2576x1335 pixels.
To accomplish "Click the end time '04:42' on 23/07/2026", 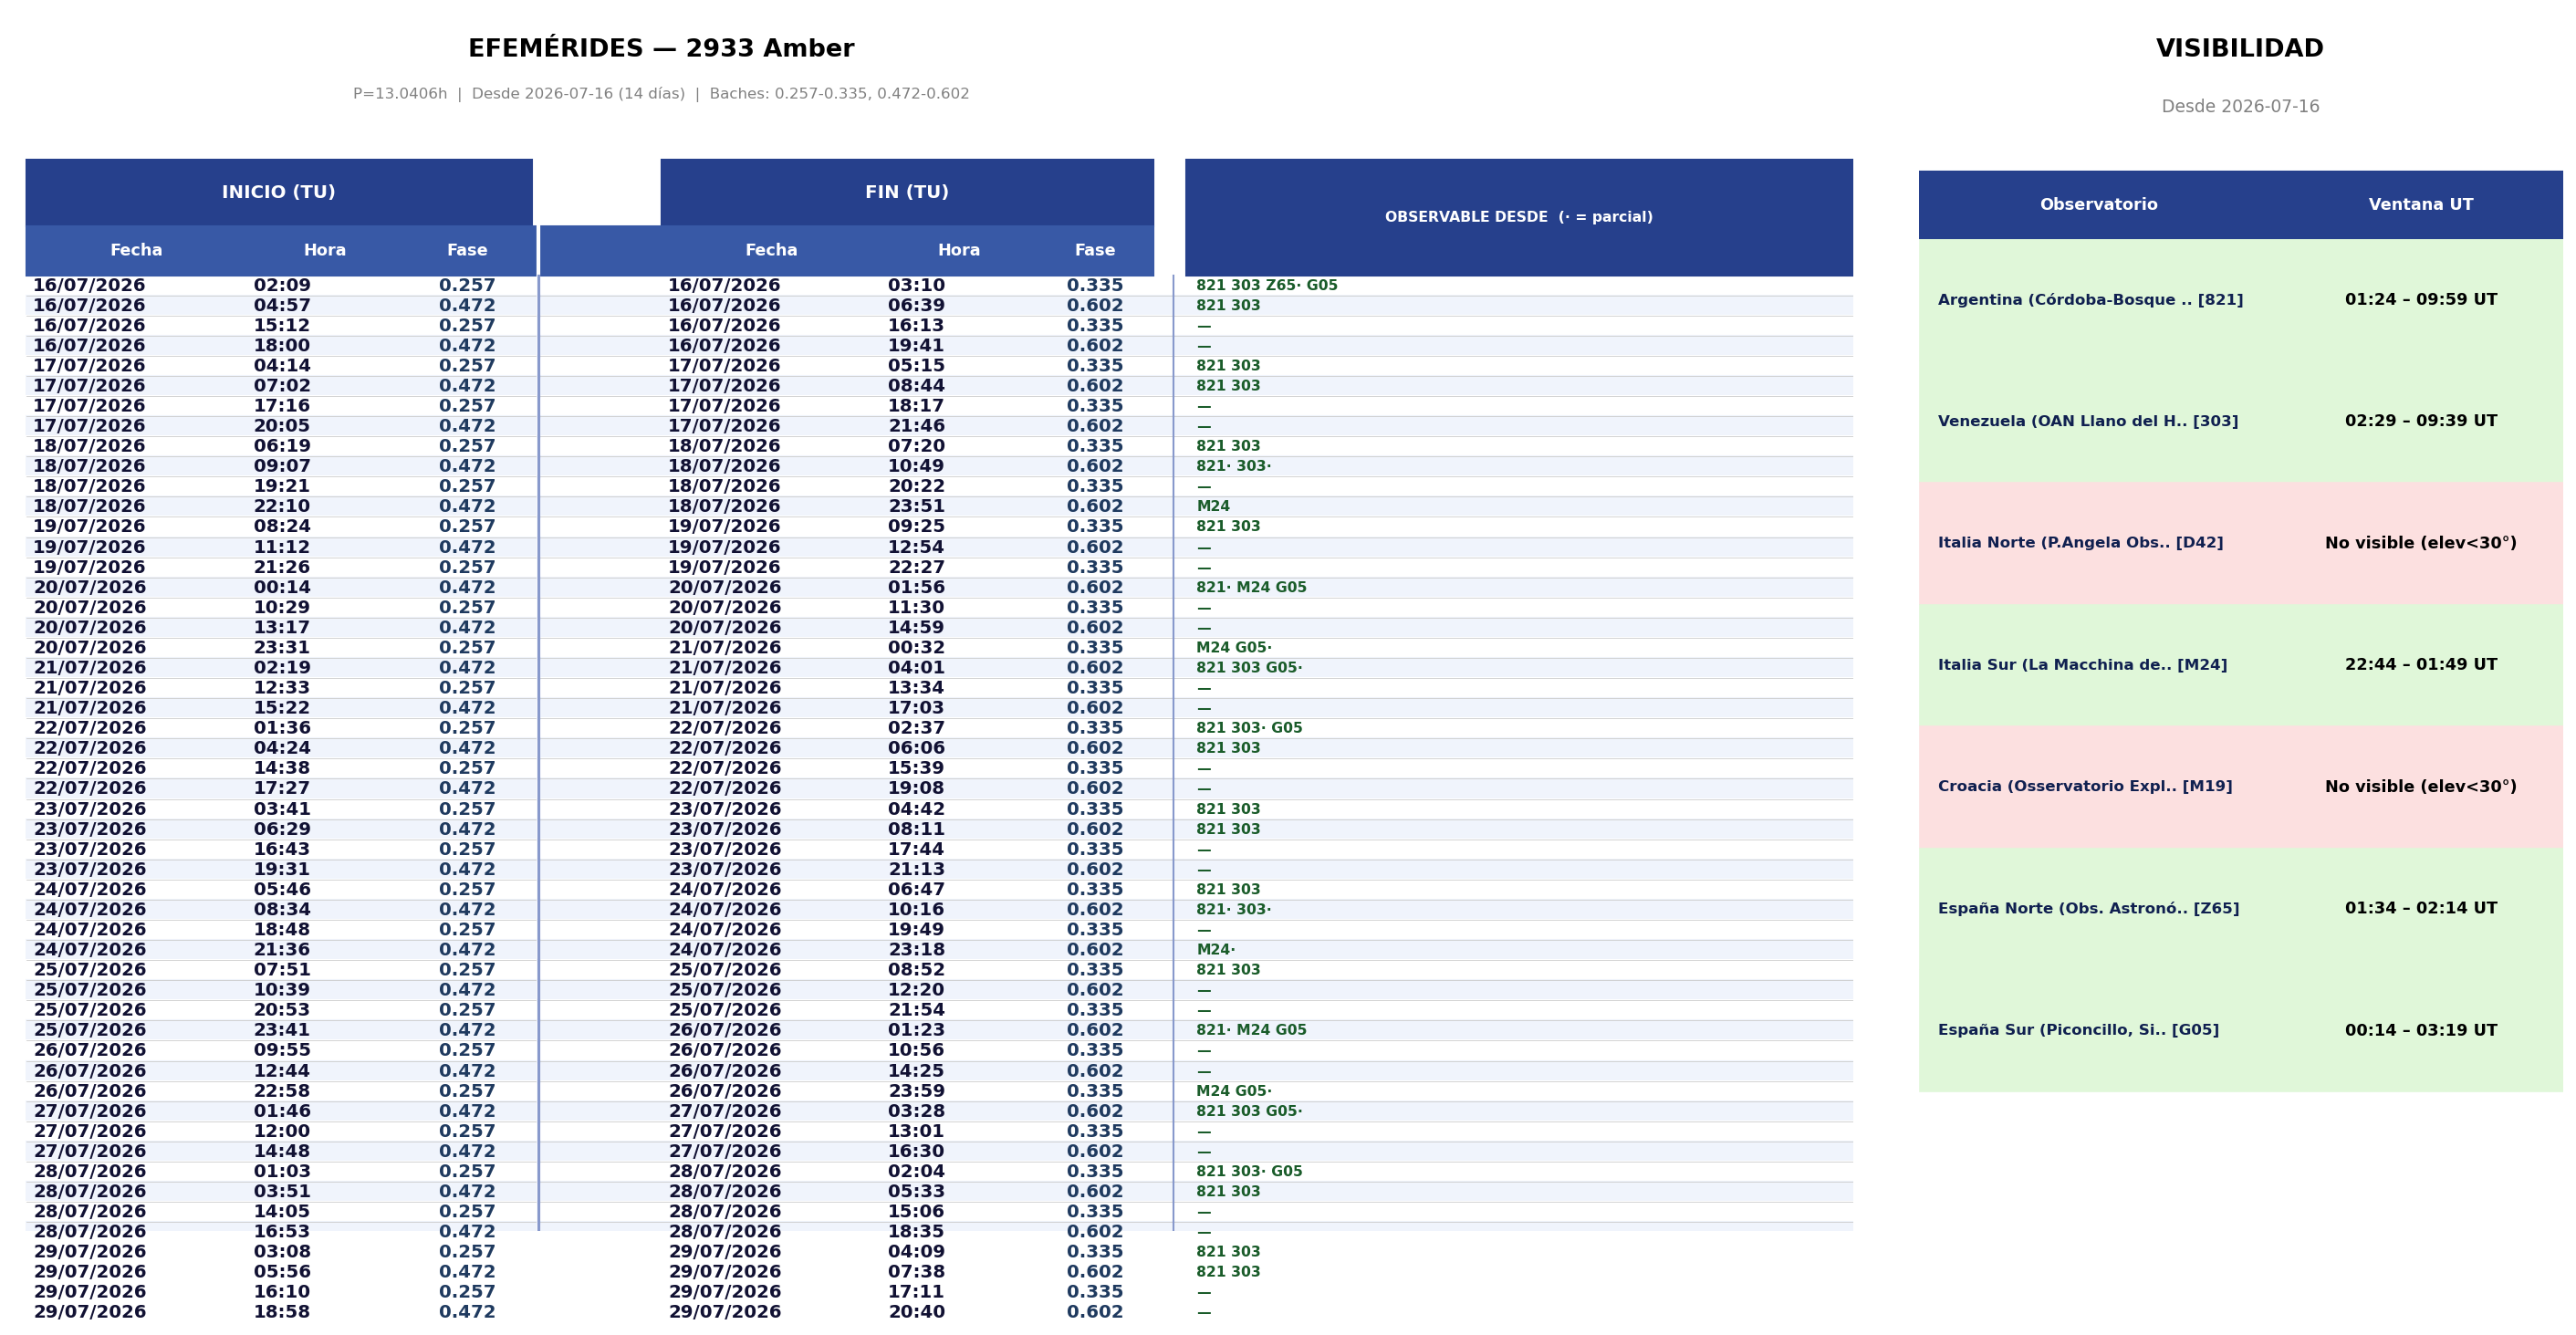I will pos(916,809).
